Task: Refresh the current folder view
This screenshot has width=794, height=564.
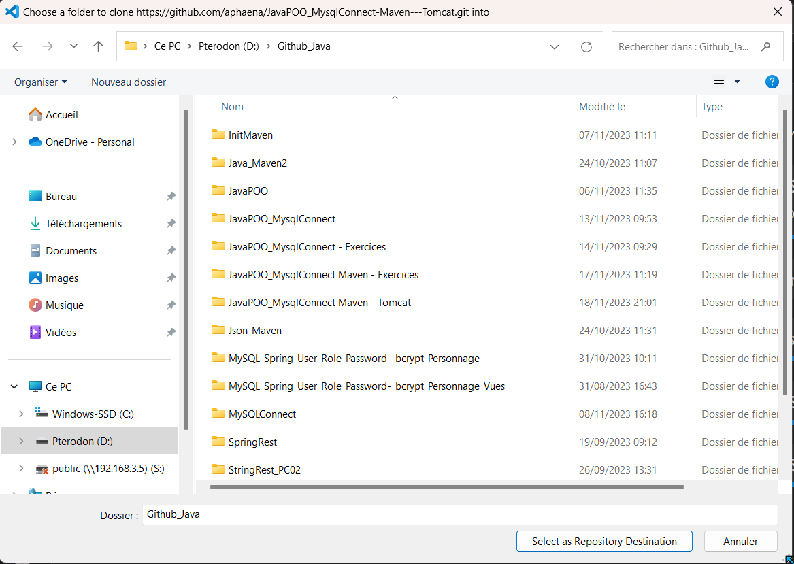Action: coord(586,46)
